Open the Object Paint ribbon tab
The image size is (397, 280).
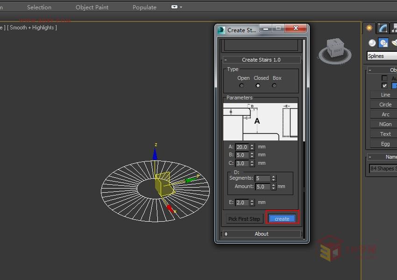[92, 7]
